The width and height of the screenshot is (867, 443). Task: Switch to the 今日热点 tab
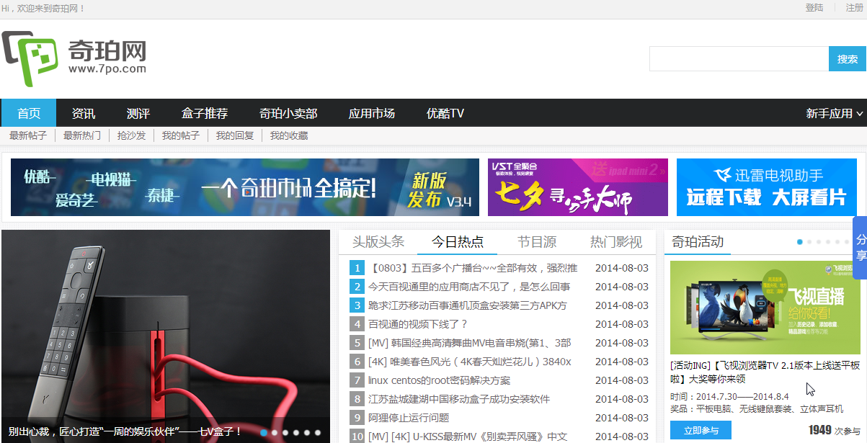coord(458,242)
